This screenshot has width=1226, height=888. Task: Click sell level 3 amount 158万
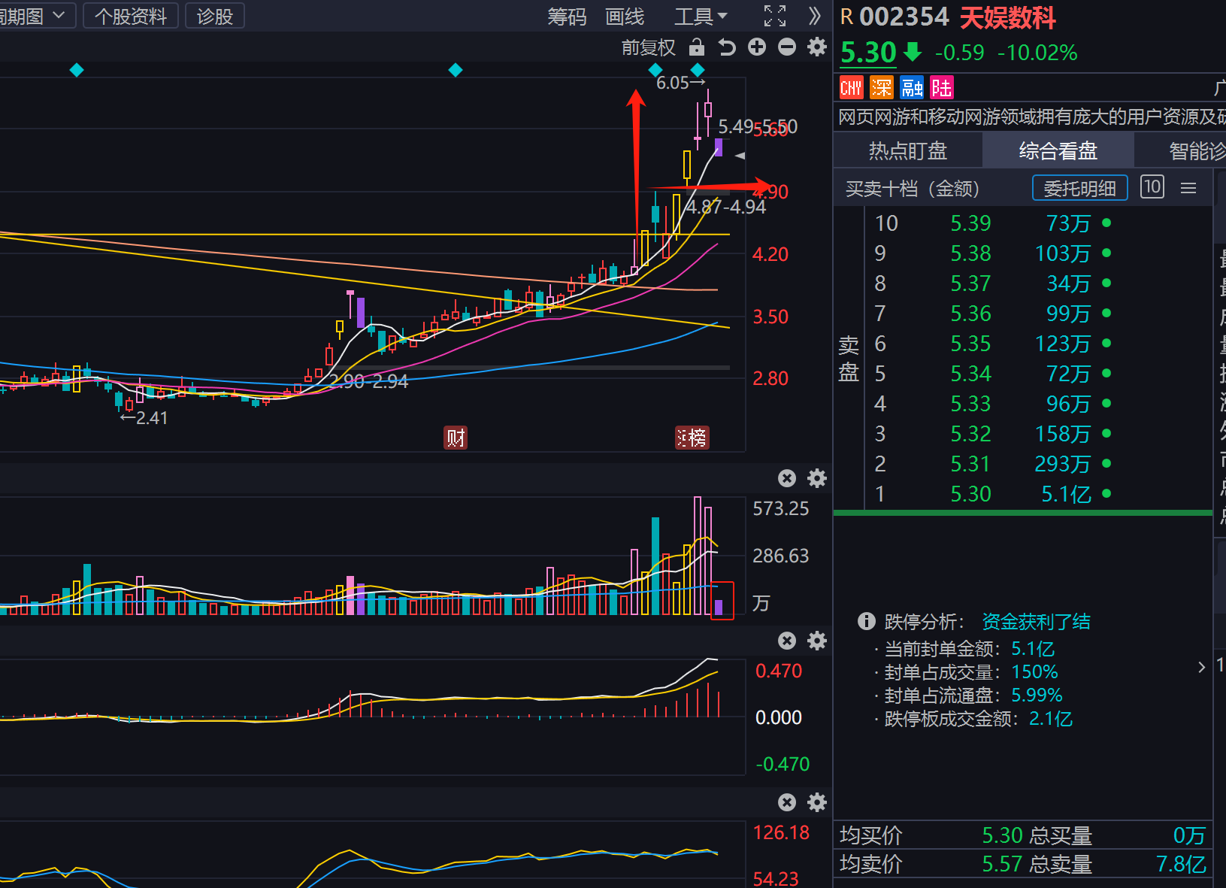click(x=1062, y=434)
